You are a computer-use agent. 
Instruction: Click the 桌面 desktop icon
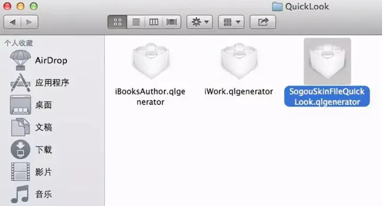(20, 105)
